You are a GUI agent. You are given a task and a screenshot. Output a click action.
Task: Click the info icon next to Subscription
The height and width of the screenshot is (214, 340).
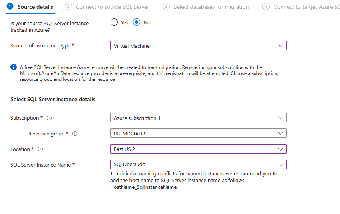tap(49, 118)
